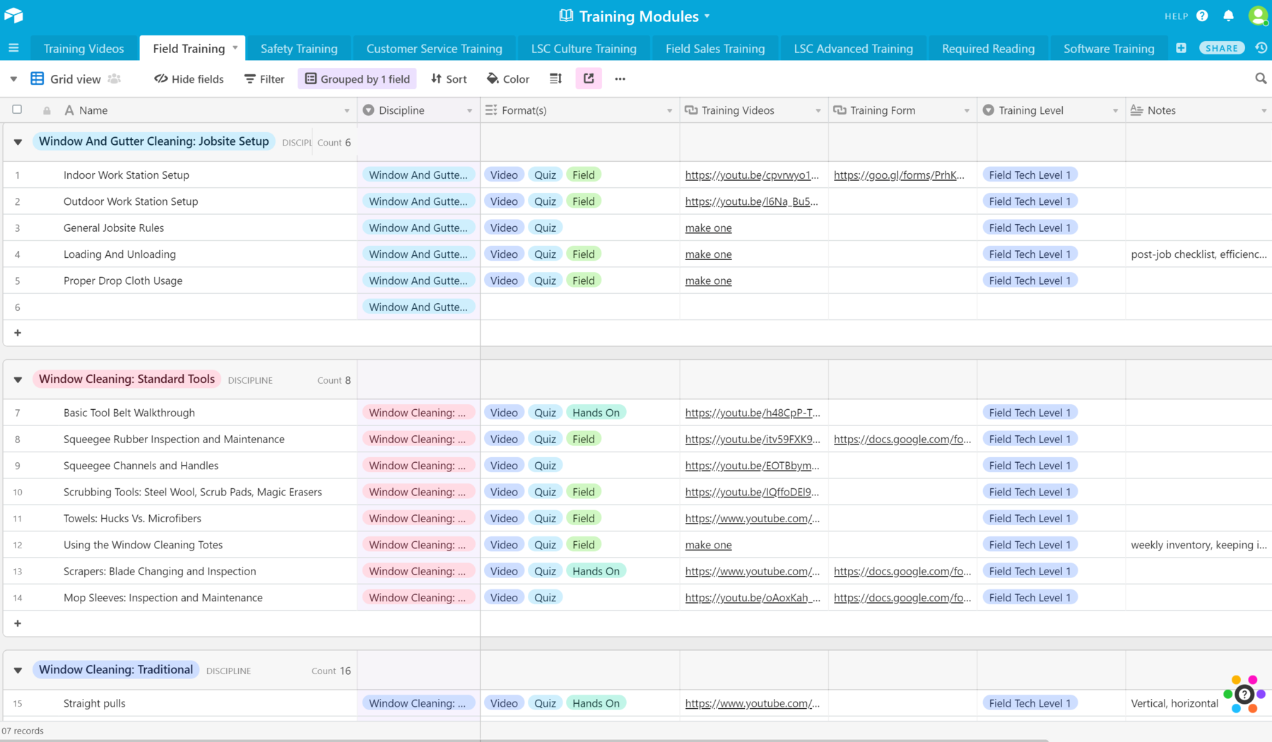Click the SHARE button

1221,47
